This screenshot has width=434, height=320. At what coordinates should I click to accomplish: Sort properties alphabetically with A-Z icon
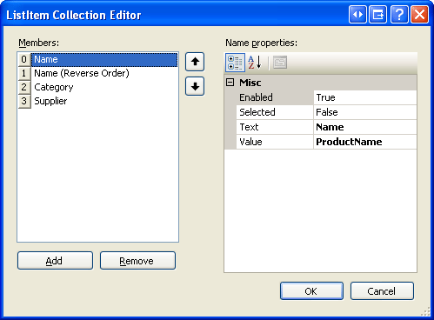click(x=255, y=63)
